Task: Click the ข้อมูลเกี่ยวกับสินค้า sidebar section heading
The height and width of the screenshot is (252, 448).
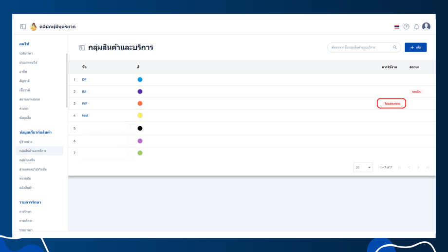Action: pyautogui.click(x=36, y=133)
